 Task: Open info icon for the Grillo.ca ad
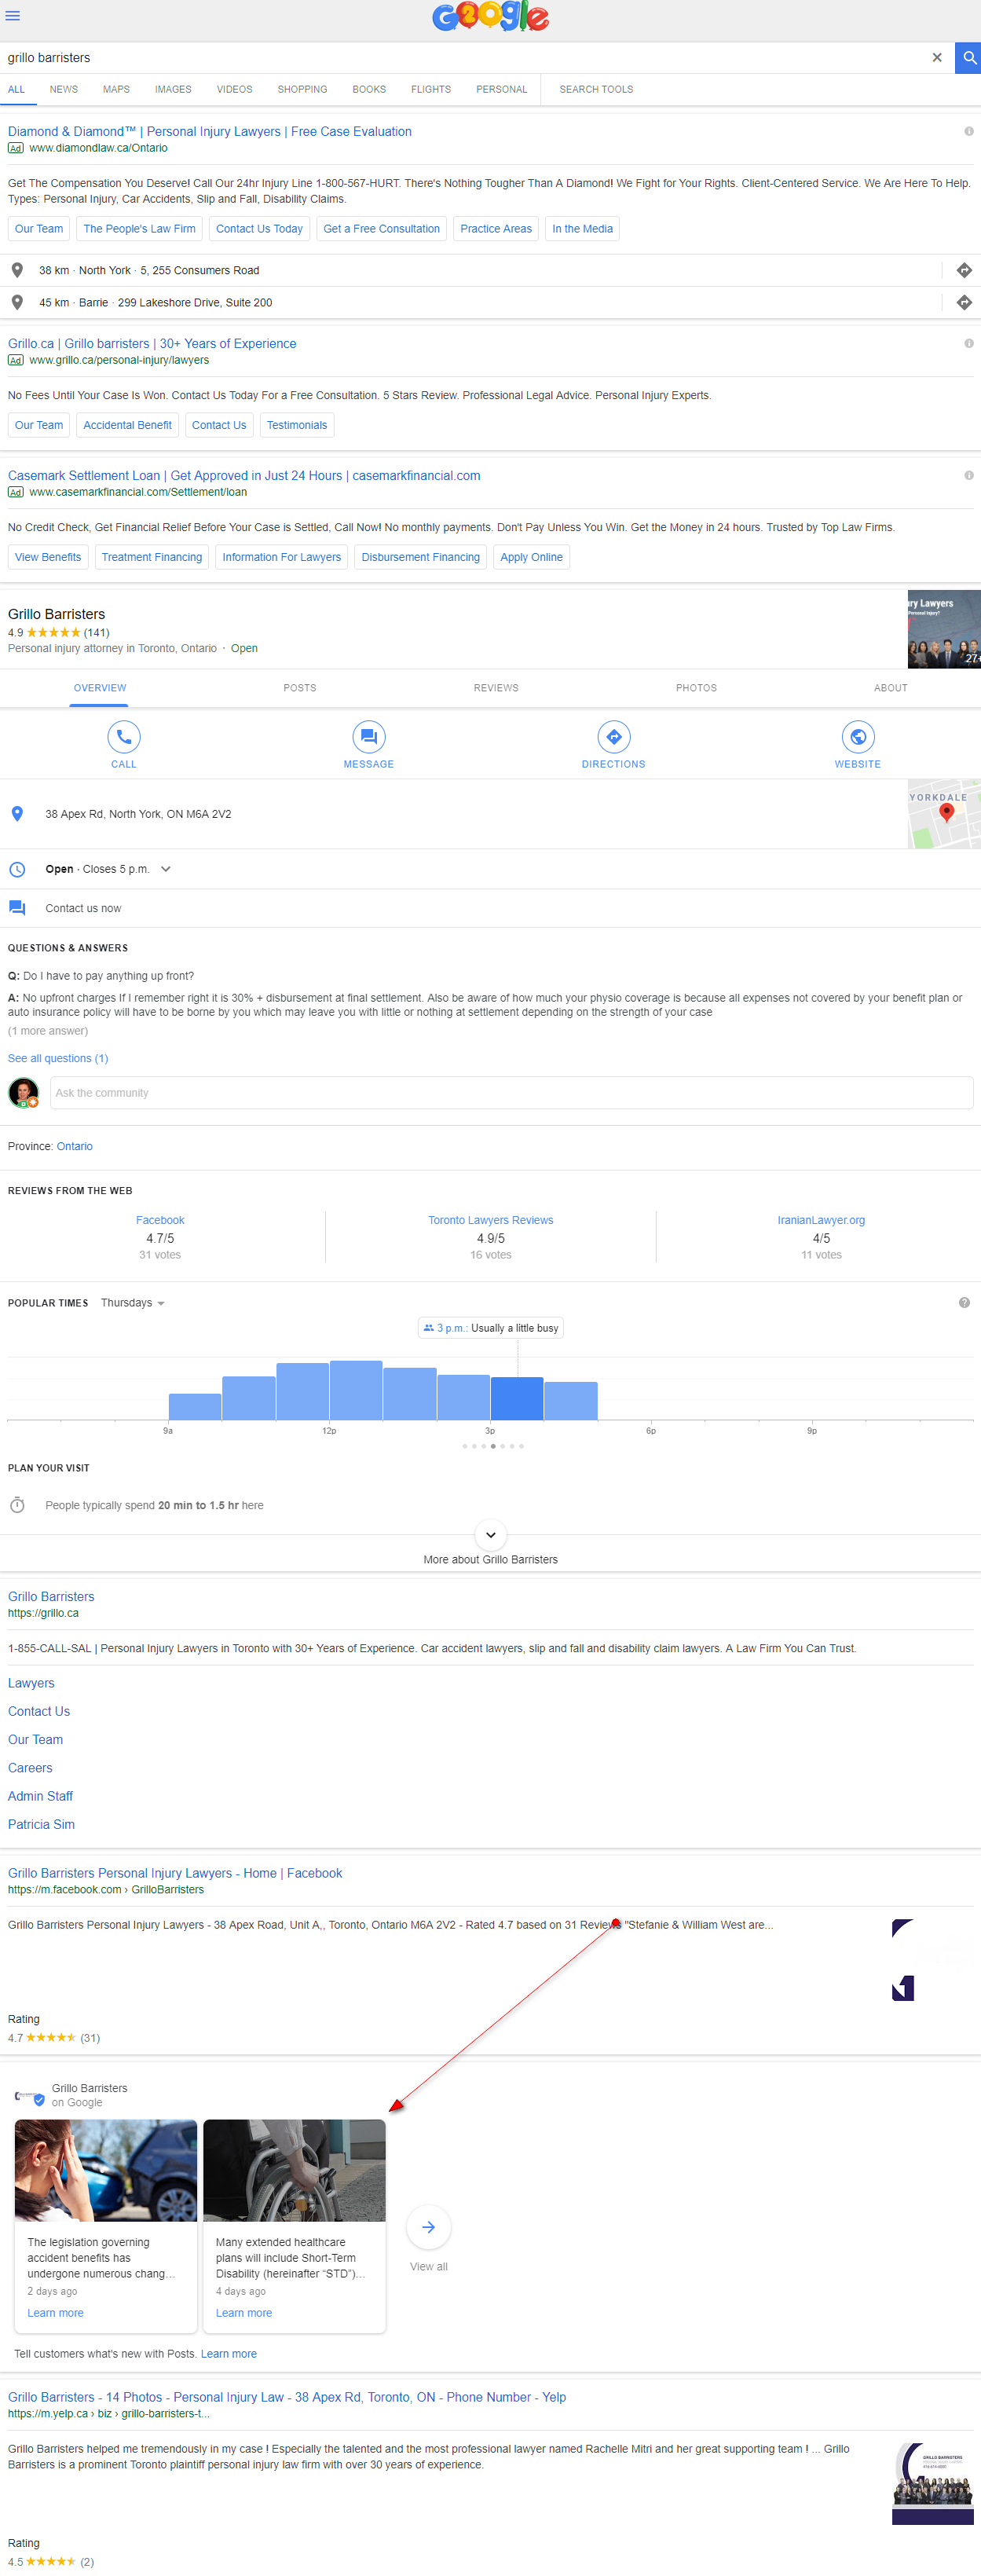[x=968, y=343]
